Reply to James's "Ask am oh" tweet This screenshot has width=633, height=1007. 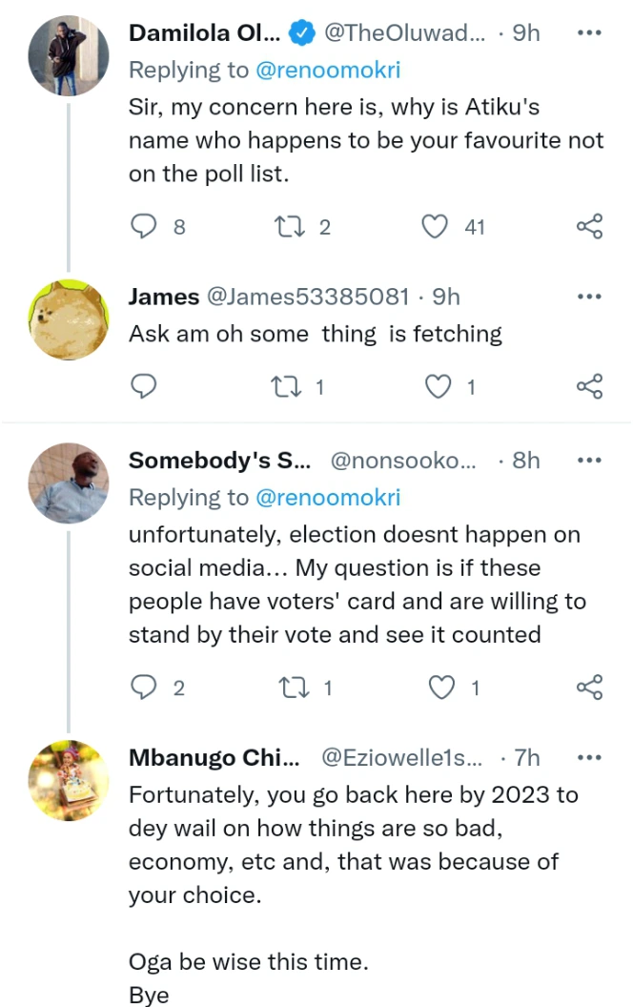click(x=143, y=386)
